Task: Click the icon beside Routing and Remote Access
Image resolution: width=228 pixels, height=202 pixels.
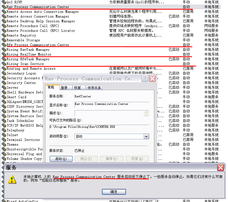Action: [x=4, y=69]
